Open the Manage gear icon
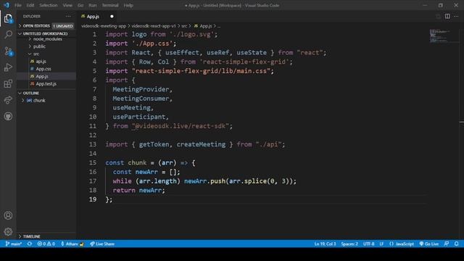The height and width of the screenshot is (261, 464). pyautogui.click(x=8, y=231)
